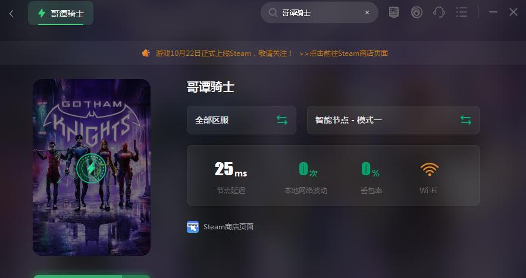Go back using the left arrow
Viewport: 526px width, 278px height.
(11, 14)
